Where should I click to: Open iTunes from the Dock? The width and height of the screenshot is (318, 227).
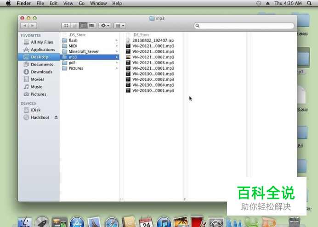[x=164, y=222]
